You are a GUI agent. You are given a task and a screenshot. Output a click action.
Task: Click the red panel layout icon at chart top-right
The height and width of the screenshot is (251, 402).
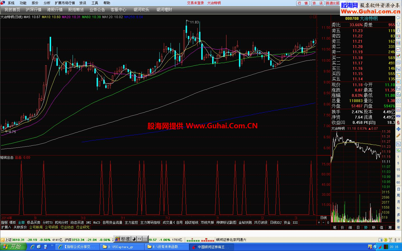pos(315,17)
